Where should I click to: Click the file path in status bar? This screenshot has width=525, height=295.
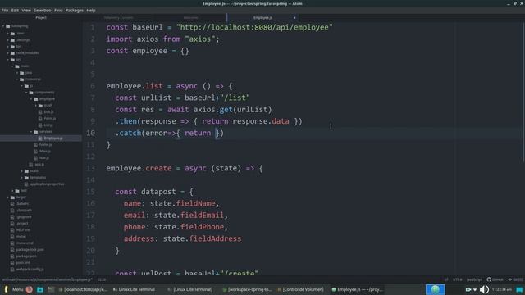click(48, 279)
